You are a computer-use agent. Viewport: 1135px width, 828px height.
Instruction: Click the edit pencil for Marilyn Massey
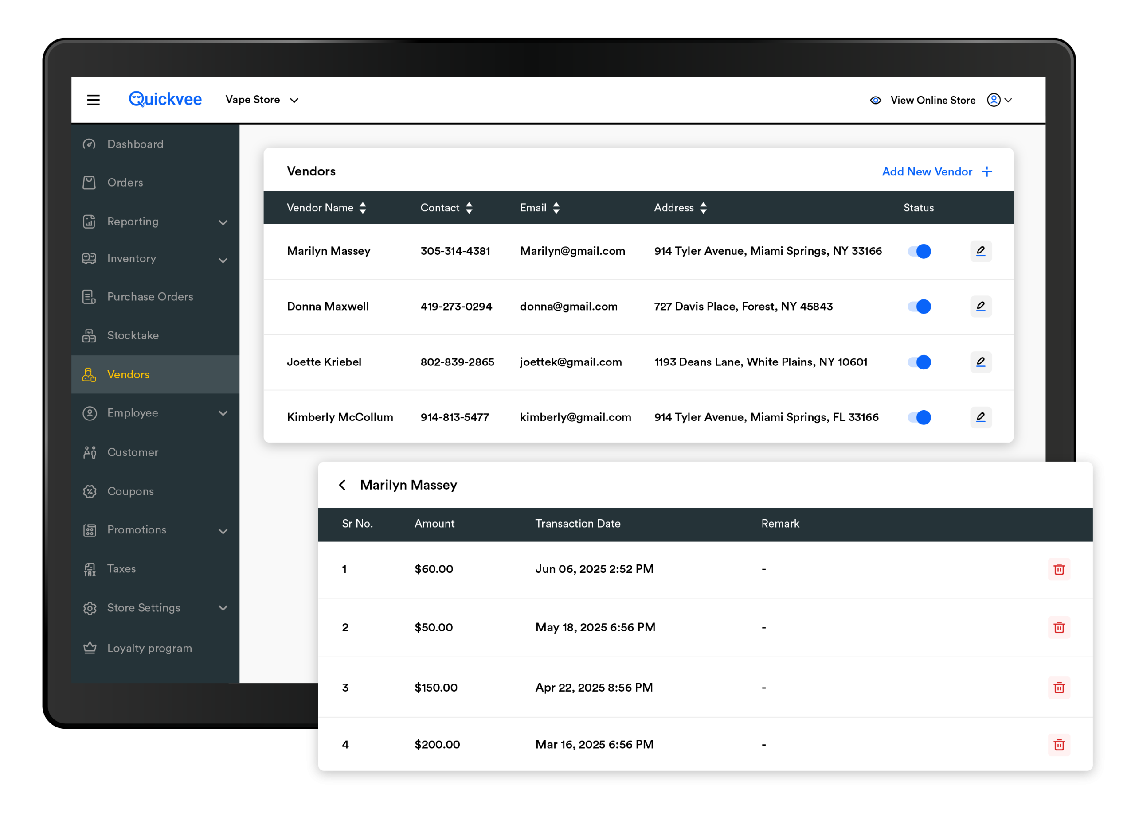click(x=981, y=251)
